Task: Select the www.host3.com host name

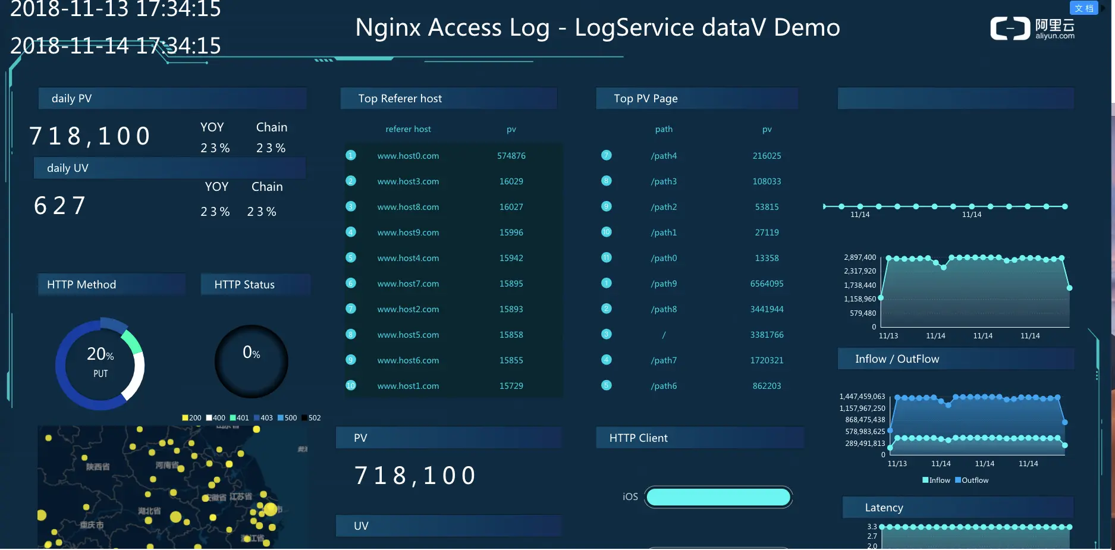Action: coord(408,181)
